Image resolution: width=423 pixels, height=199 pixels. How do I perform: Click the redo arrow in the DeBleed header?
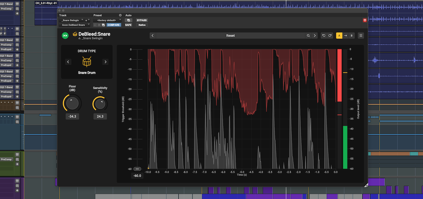(330, 36)
